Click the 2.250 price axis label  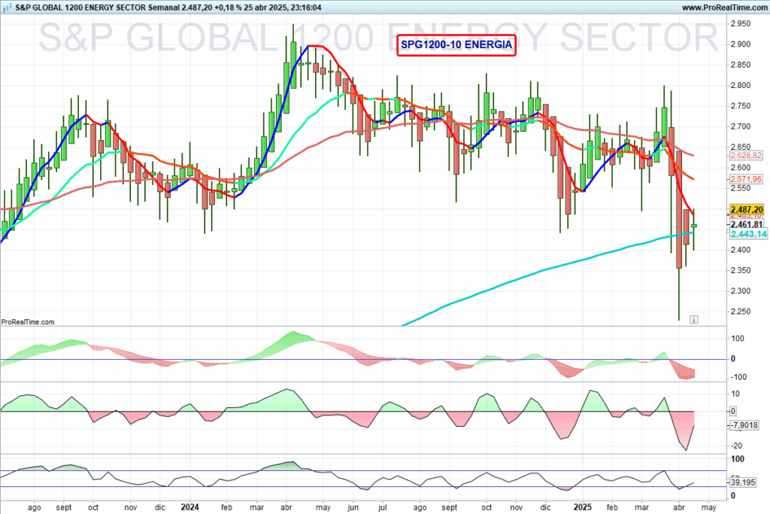[741, 312]
